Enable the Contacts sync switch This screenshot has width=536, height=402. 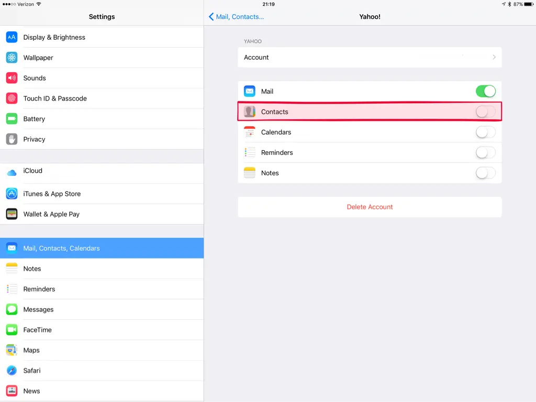pos(485,111)
